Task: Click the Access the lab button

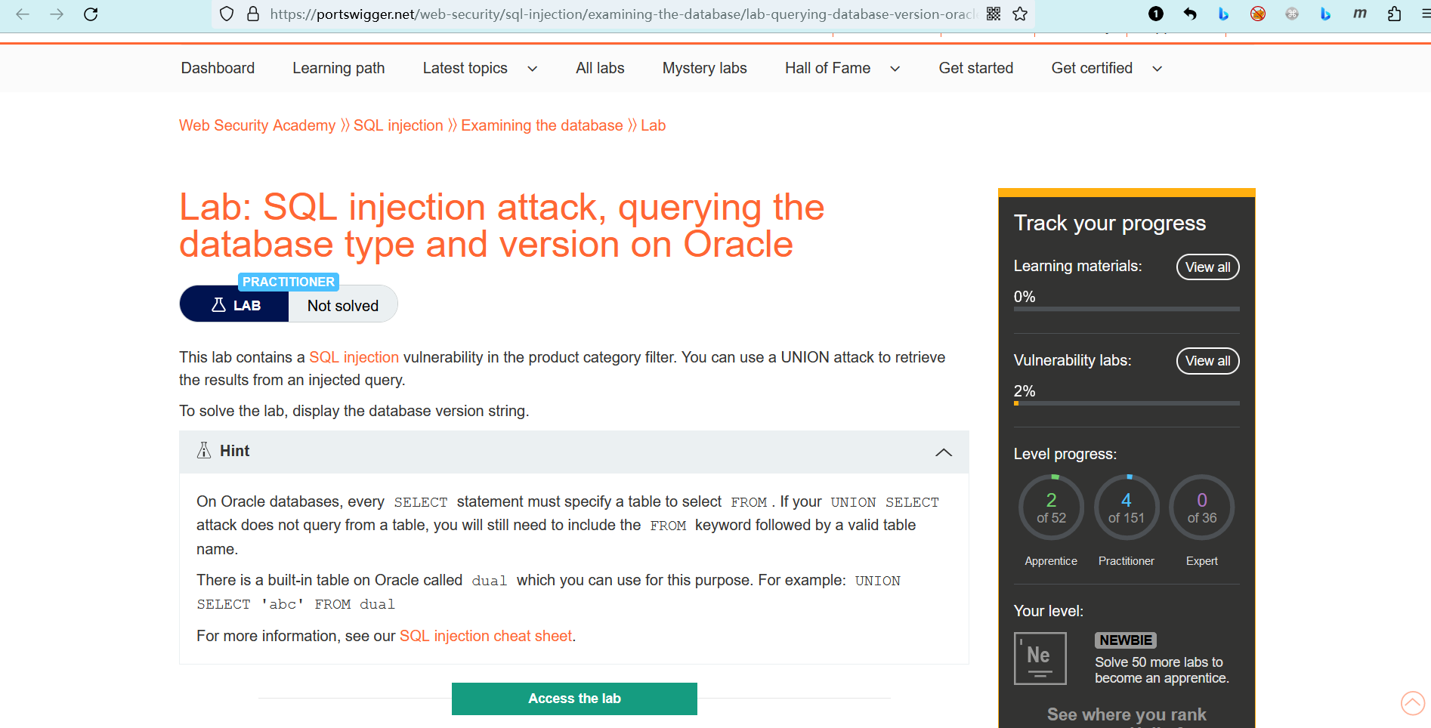Action: pyautogui.click(x=574, y=699)
